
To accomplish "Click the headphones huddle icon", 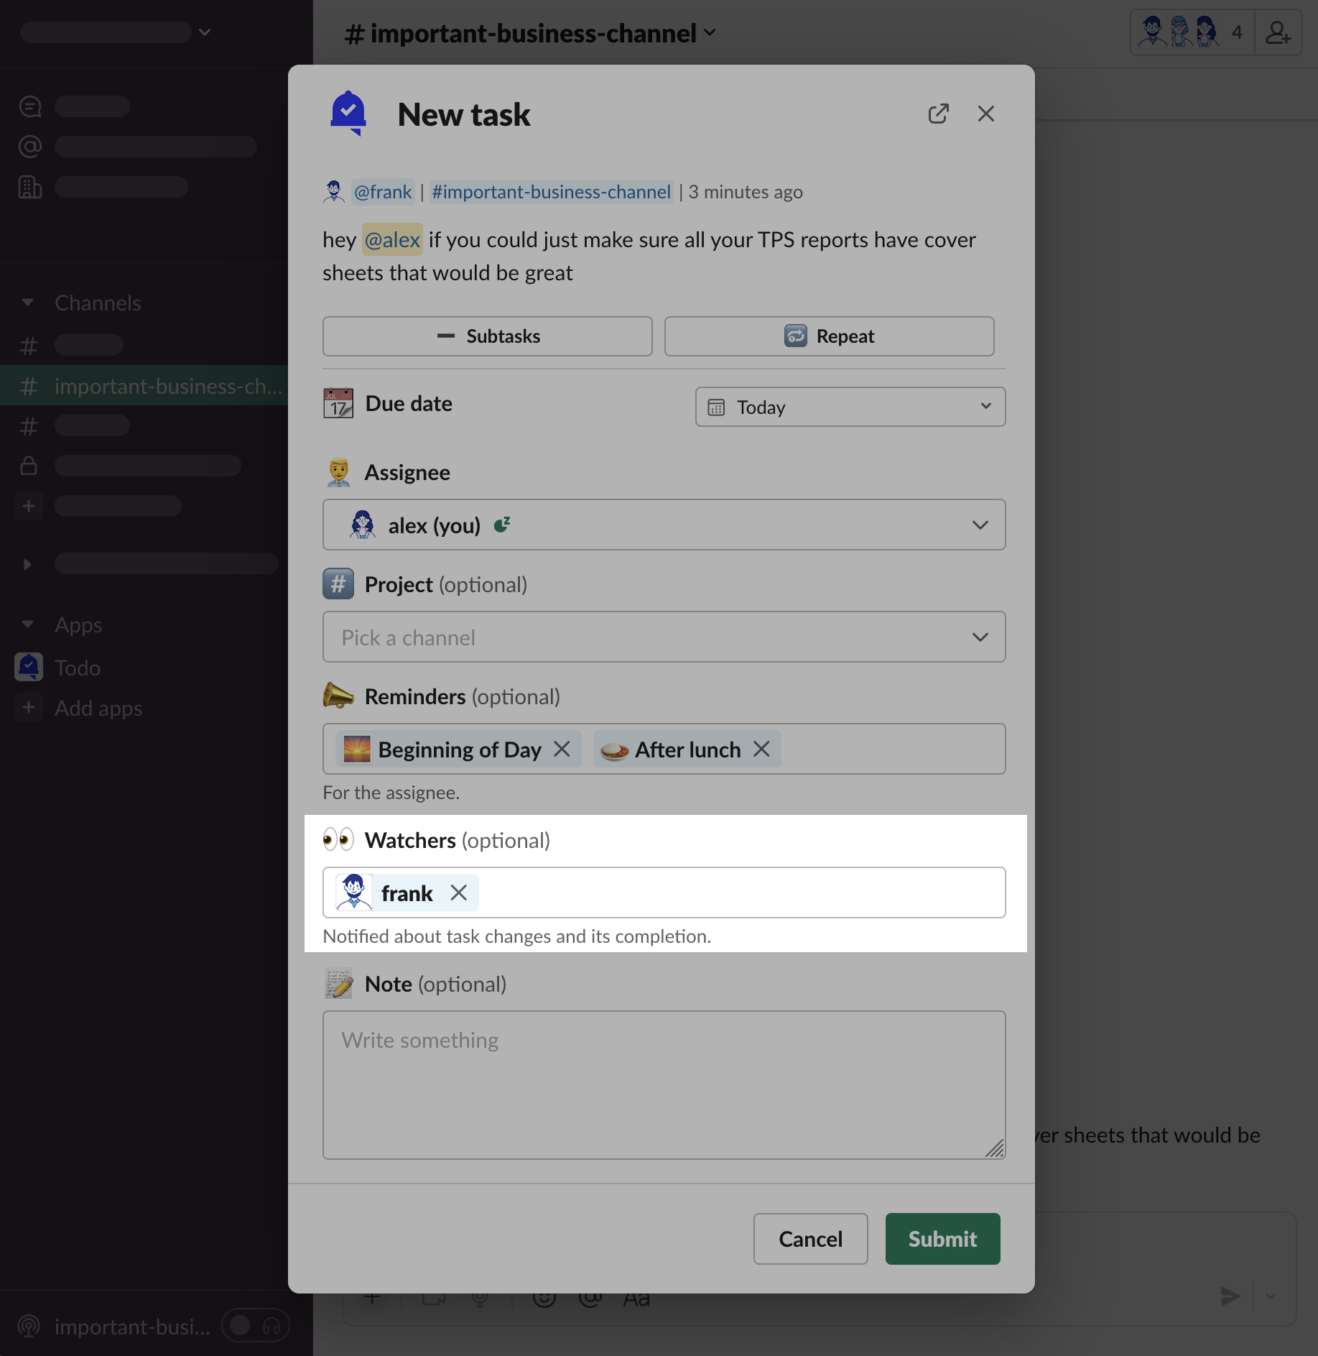I will point(272,1326).
